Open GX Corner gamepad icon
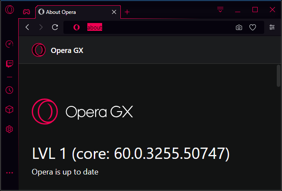Image resolution: width=282 pixels, height=191 pixels. pyautogui.click(x=27, y=12)
